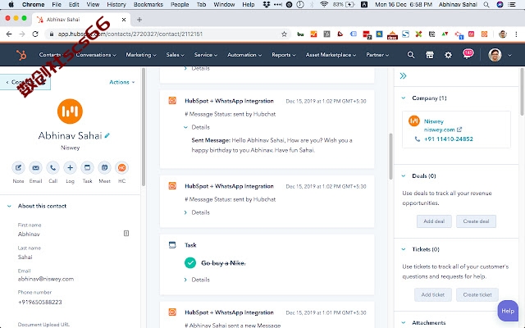Click the Call contact icon
Viewport: 525px width, 328px height.
pos(52,167)
